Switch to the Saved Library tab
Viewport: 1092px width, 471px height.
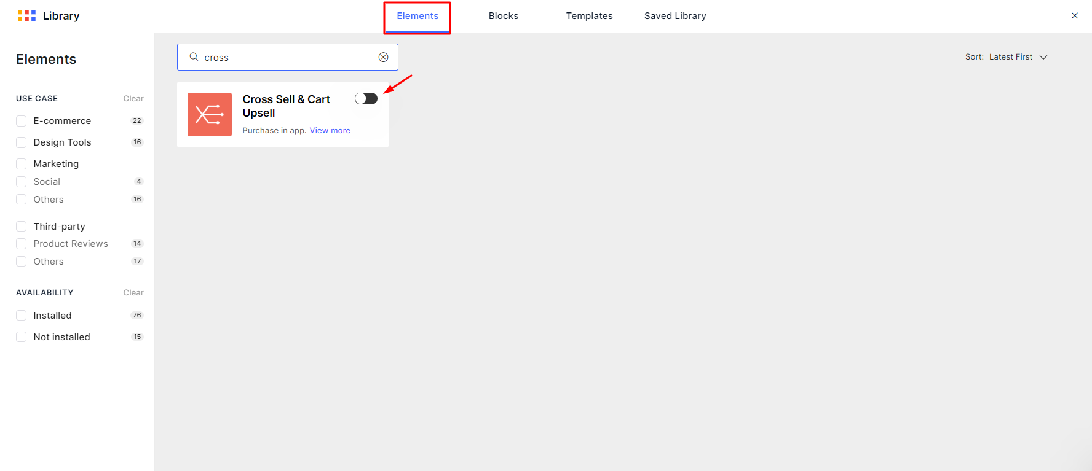click(675, 16)
